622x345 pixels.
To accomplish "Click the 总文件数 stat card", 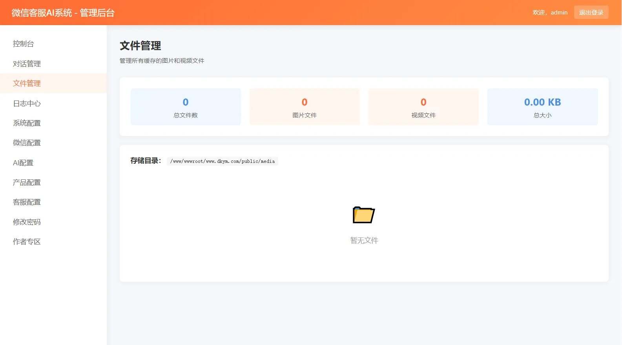I will pos(186,107).
